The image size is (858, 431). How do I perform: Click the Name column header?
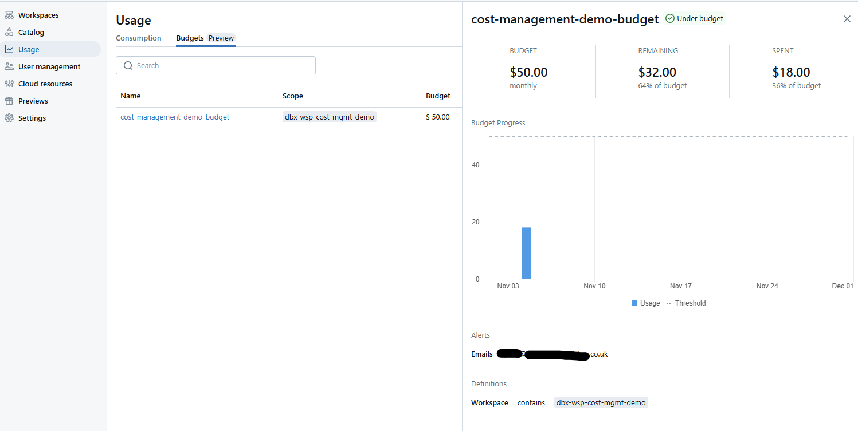tap(130, 96)
